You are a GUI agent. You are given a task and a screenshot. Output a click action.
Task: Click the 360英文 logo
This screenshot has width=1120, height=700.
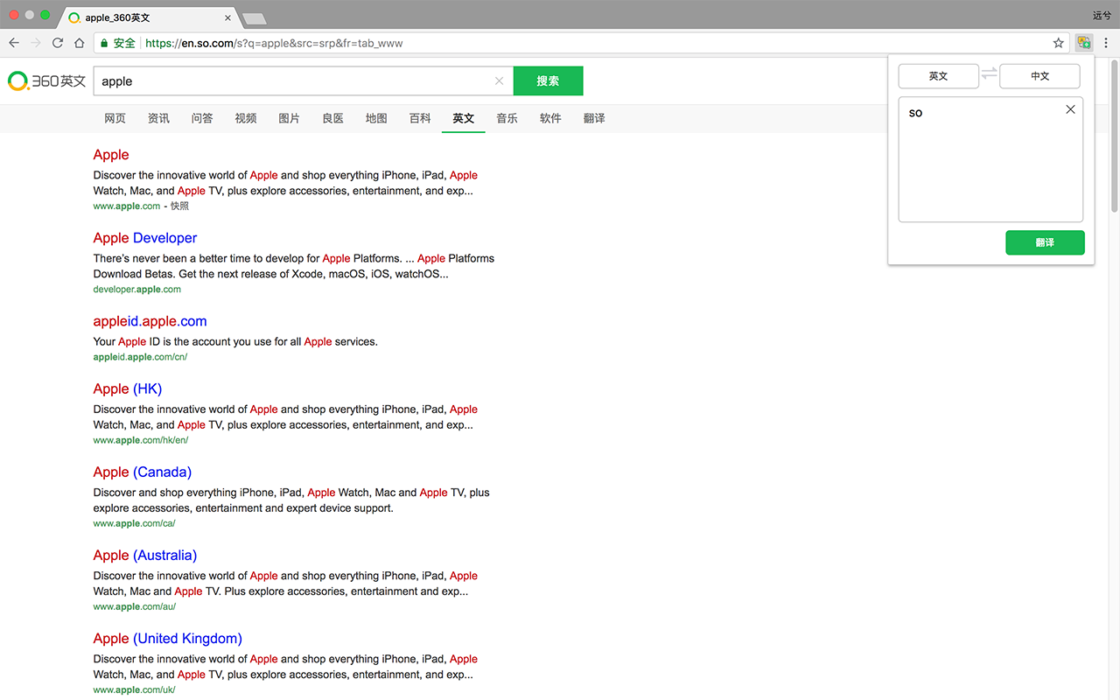pos(47,81)
